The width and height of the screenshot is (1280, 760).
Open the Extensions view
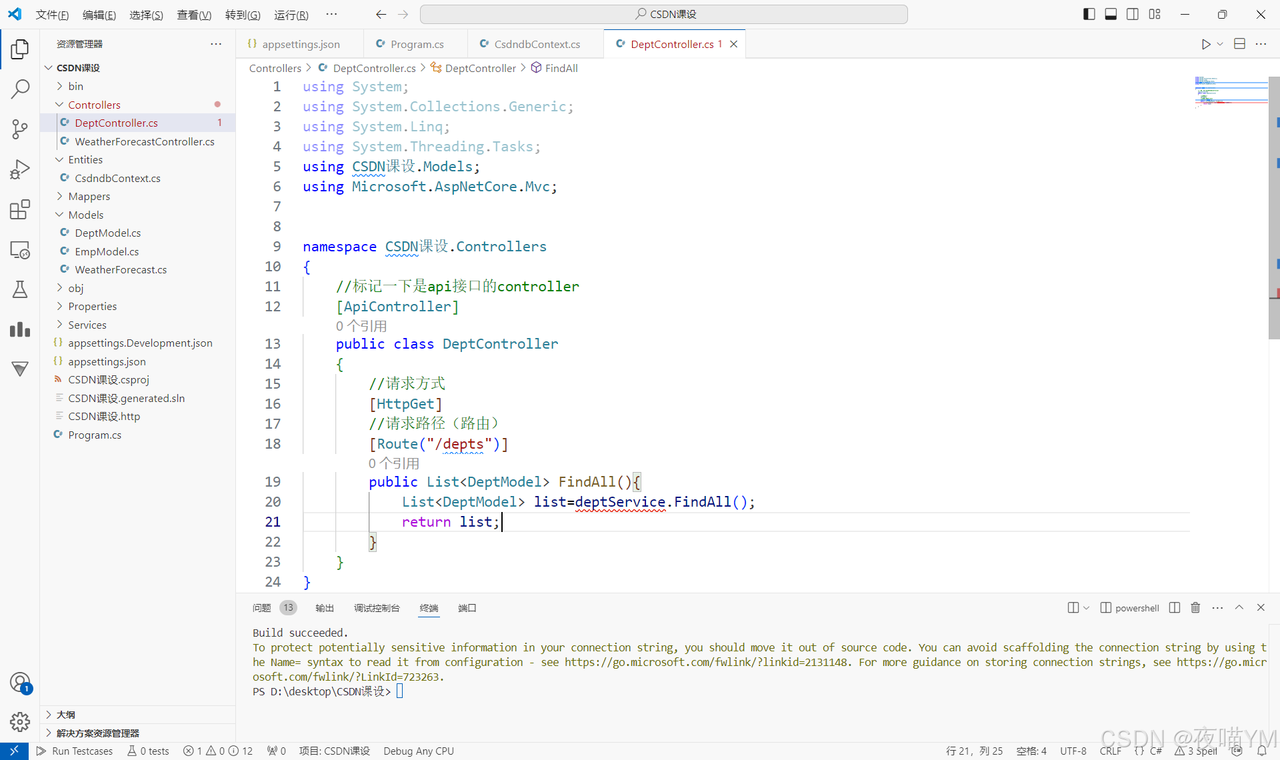coord(20,209)
